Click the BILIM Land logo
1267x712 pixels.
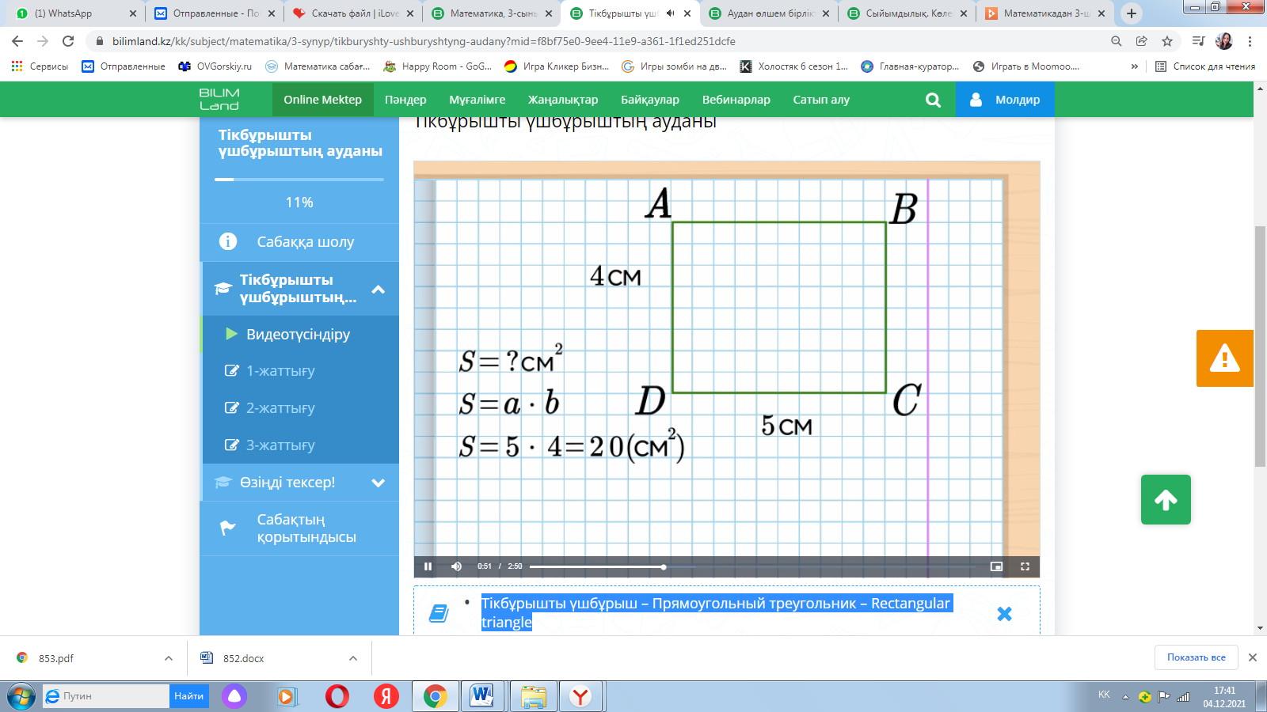pyautogui.click(x=219, y=100)
